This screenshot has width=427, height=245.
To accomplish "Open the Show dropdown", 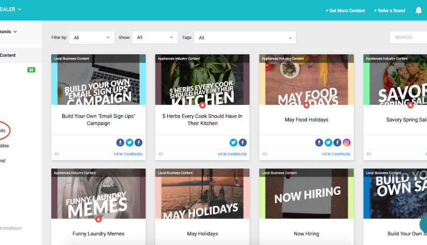I will click(x=155, y=38).
